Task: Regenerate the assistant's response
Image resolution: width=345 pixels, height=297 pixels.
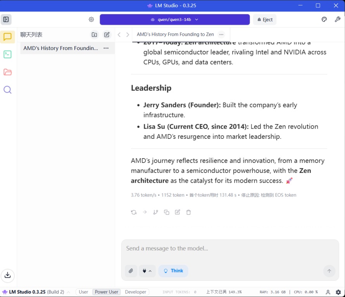Action: point(134,212)
